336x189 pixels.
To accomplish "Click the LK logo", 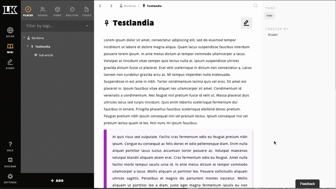I will pos(10,10).
